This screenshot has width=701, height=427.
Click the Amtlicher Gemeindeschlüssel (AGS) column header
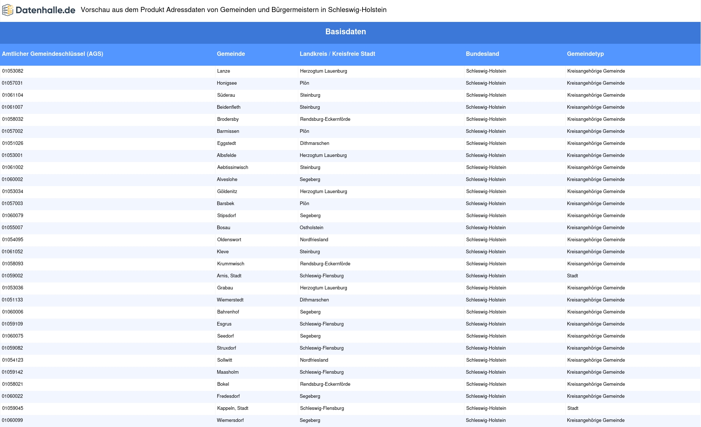point(53,54)
